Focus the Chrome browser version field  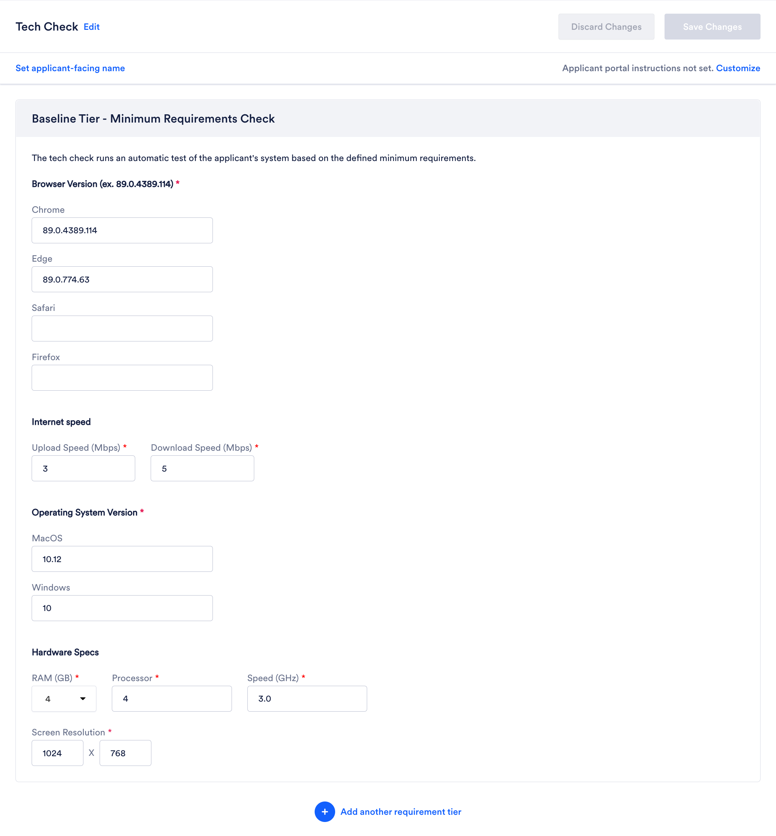coord(122,230)
